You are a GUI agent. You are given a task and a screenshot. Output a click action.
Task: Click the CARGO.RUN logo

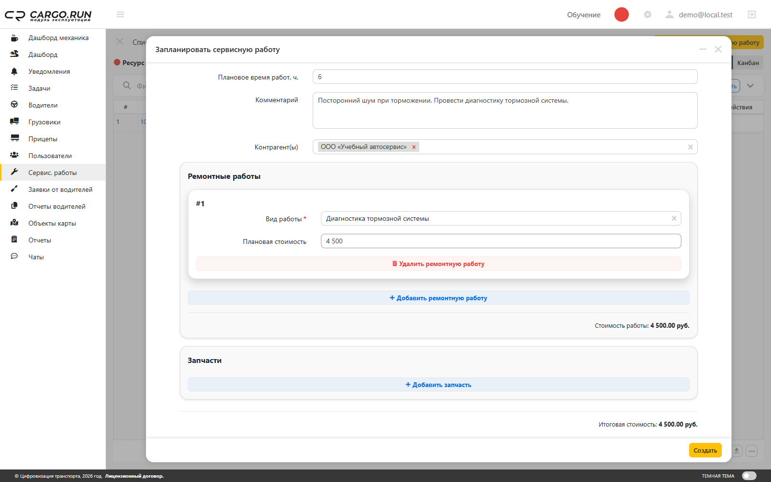point(48,15)
